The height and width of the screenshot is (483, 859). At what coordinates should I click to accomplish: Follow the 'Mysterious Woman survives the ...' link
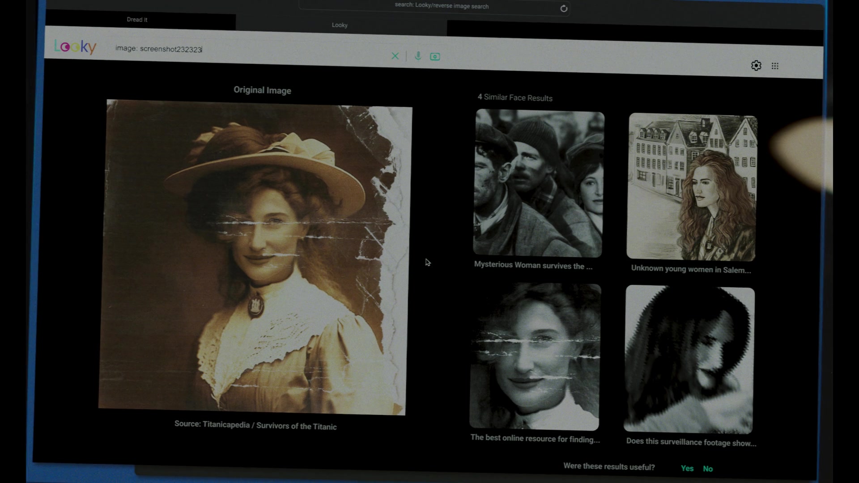pyautogui.click(x=533, y=266)
